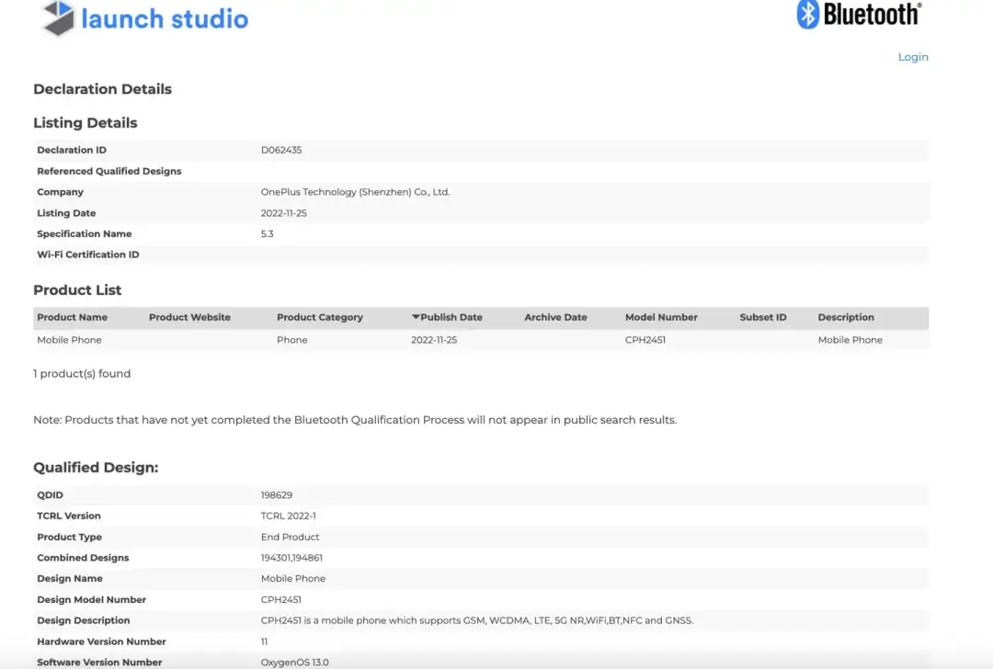Click the launch studio logo icon

coord(59,17)
